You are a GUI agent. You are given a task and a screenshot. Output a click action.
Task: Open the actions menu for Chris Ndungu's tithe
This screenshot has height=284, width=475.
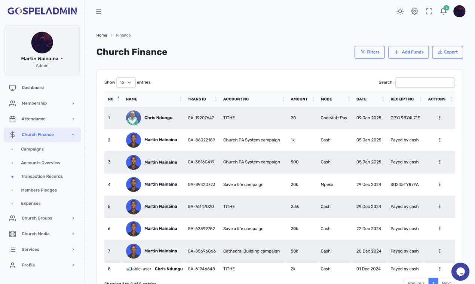pyautogui.click(x=439, y=117)
